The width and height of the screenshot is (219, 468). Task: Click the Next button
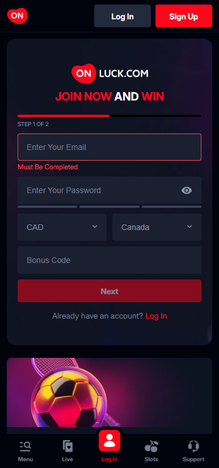pyautogui.click(x=109, y=291)
